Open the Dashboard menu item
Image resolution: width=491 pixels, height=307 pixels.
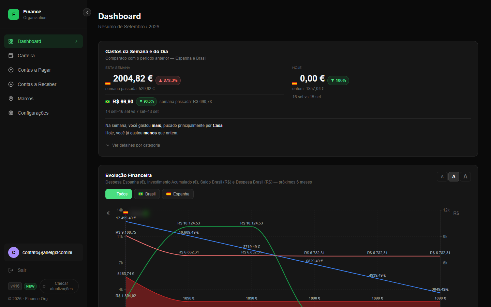[x=43, y=41]
